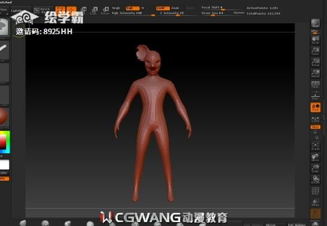Select the Zoom canvas tool

pyautogui.click(x=315, y=51)
